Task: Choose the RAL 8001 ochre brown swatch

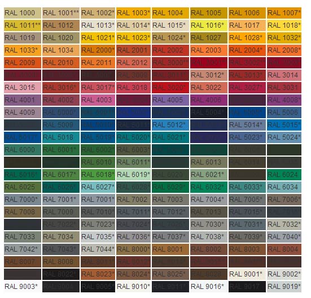Action: pos(170,249)
